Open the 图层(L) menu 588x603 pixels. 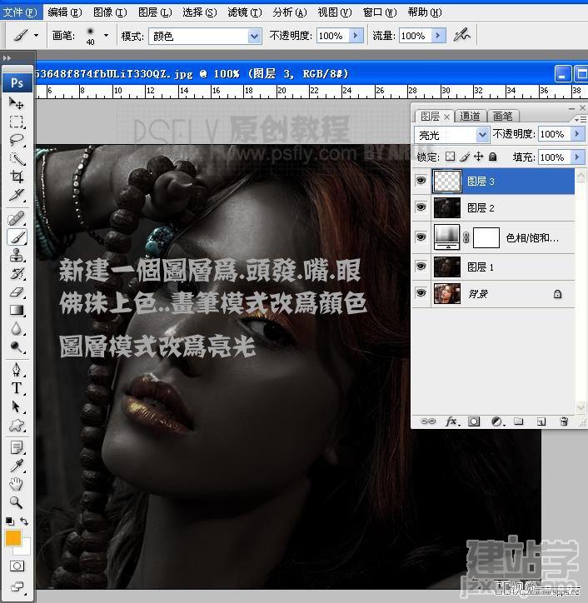click(x=155, y=12)
